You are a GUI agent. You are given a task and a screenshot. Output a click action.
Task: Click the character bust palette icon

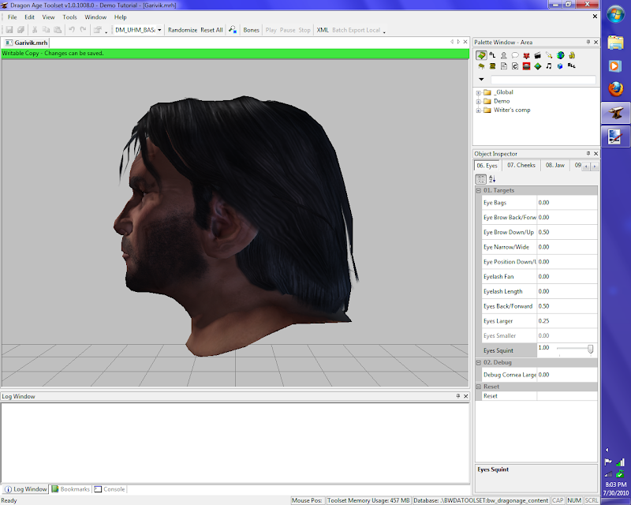503,55
